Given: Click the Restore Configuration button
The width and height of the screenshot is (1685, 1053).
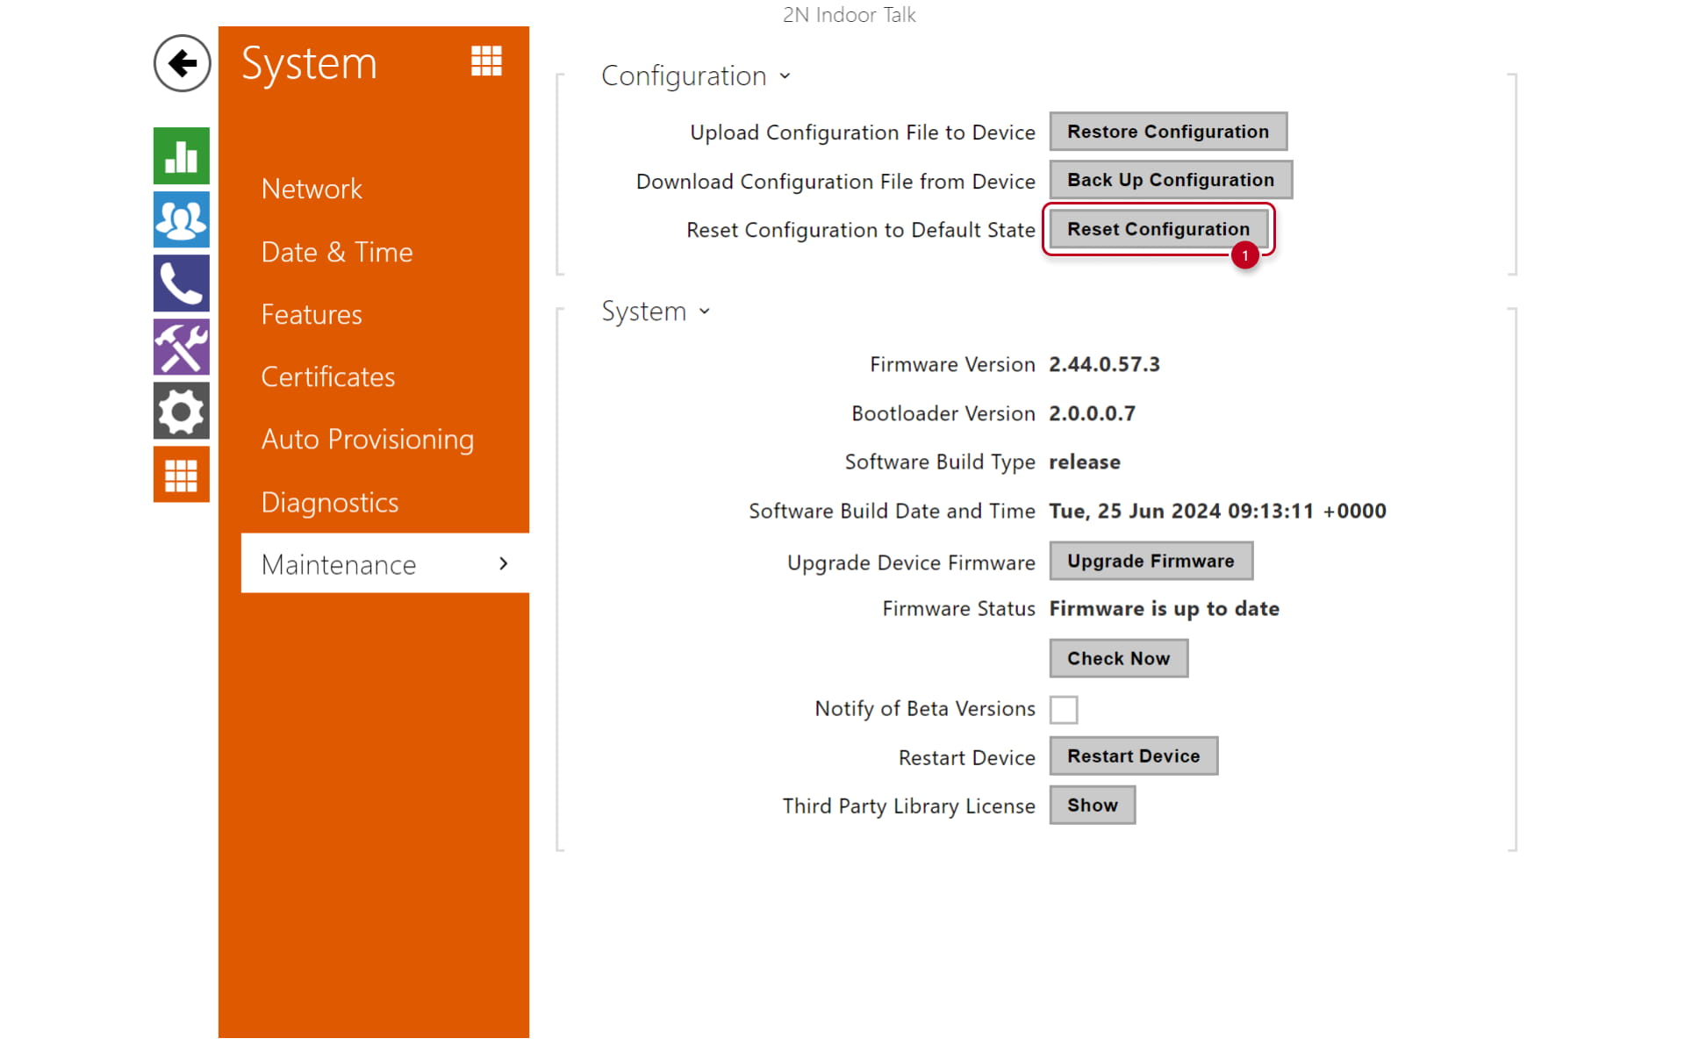Looking at the screenshot, I should coord(1168,132).
